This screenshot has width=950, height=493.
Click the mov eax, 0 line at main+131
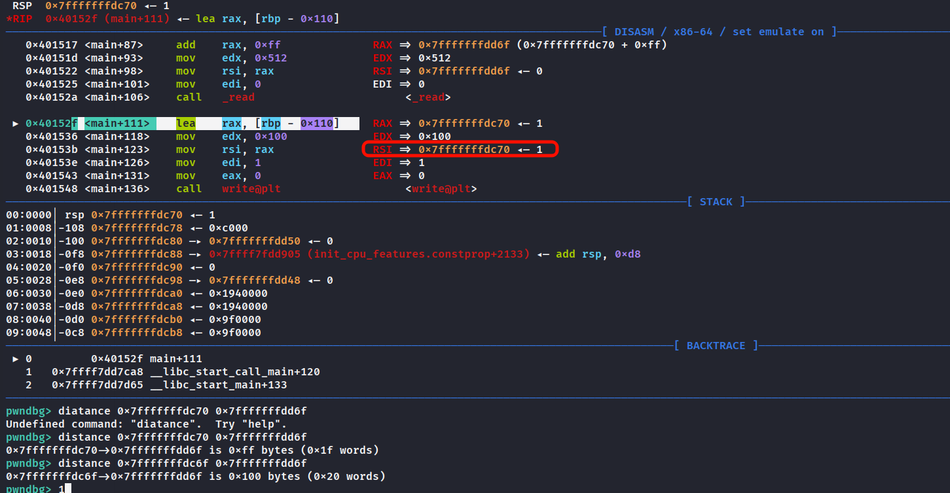coord(143,175)
